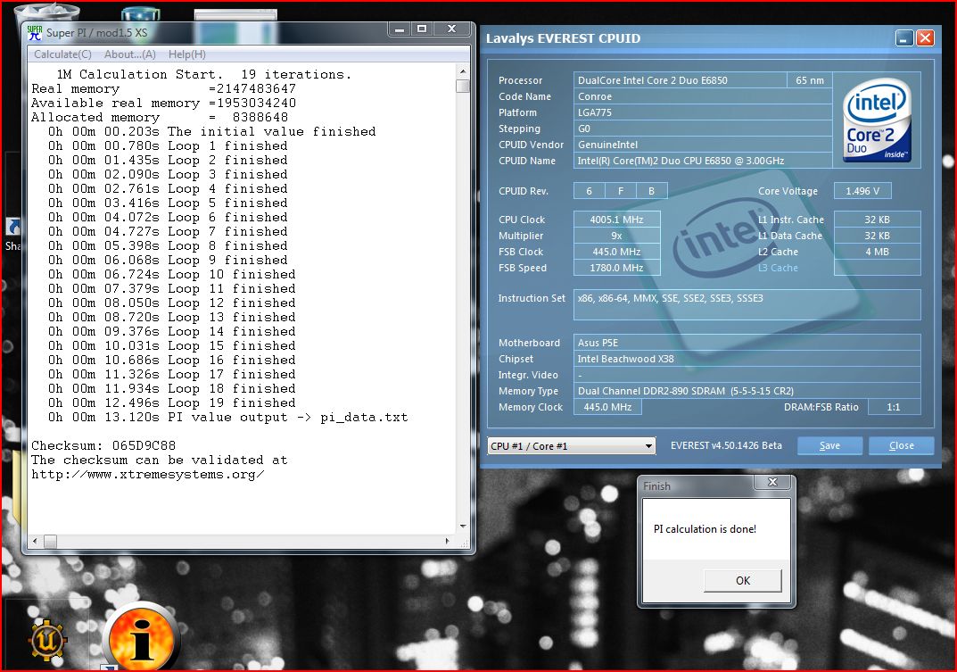Click OK in the Finish dialog

742,580
